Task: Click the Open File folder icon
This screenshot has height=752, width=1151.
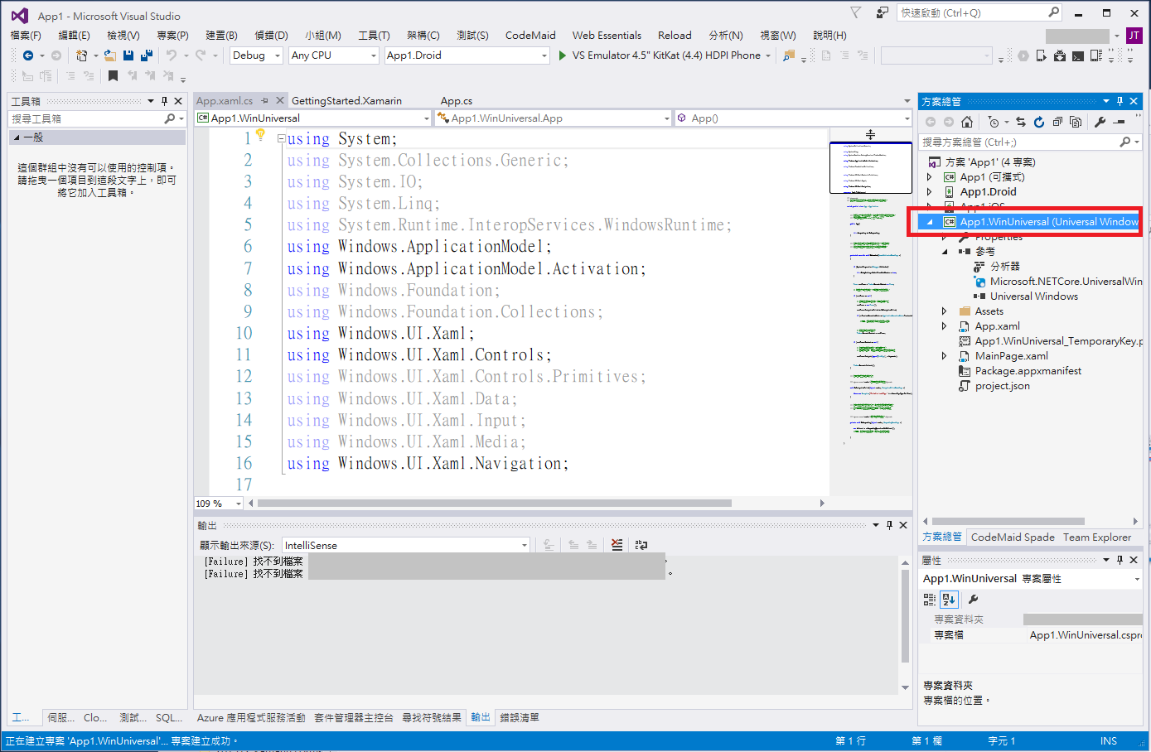Action: click(x=109, y=55)
